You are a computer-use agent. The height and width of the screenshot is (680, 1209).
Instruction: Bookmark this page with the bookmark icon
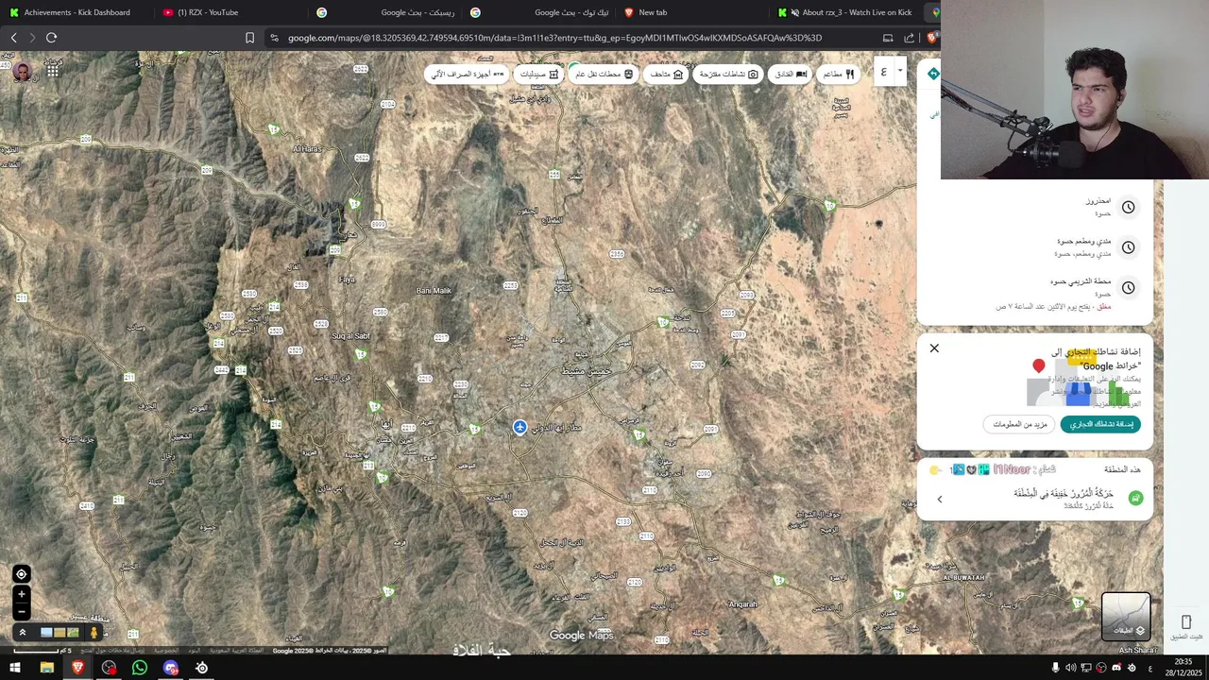[x=249, y=38]
